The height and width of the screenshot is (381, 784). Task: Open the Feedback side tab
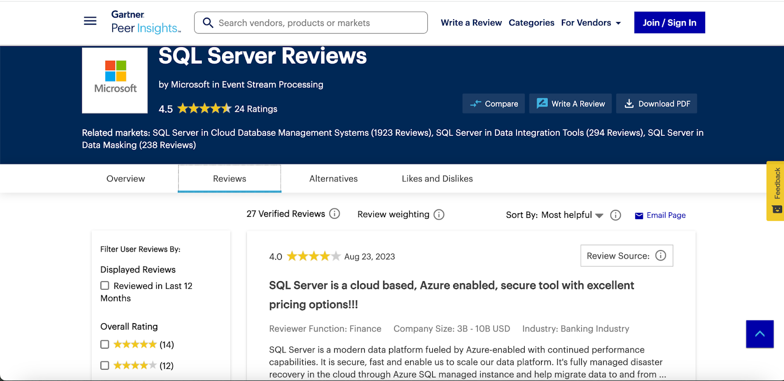(x=776, y=190)
